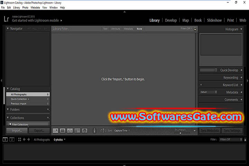Open the File menu
The width and height of the screenshot is (249, 166).
3,8
